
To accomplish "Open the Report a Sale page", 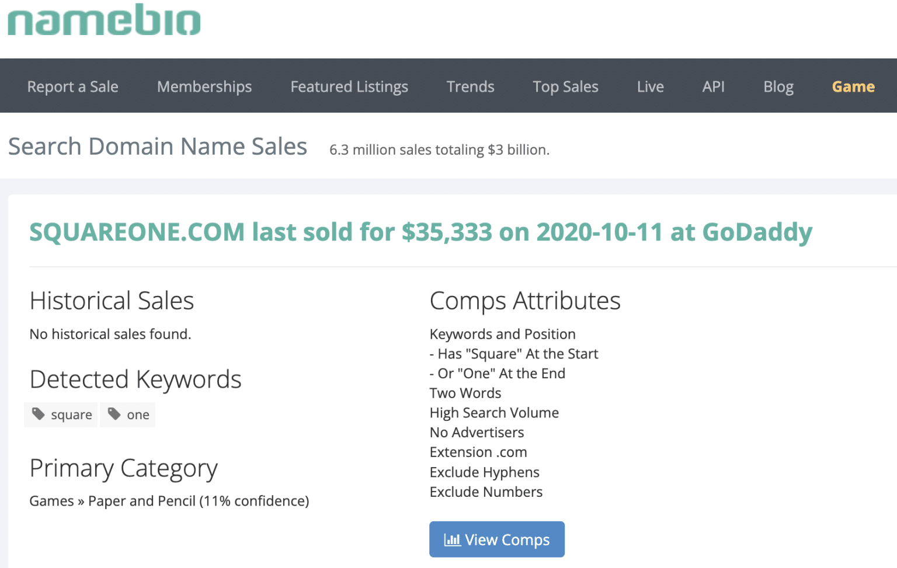I will [x=72, y=86].
